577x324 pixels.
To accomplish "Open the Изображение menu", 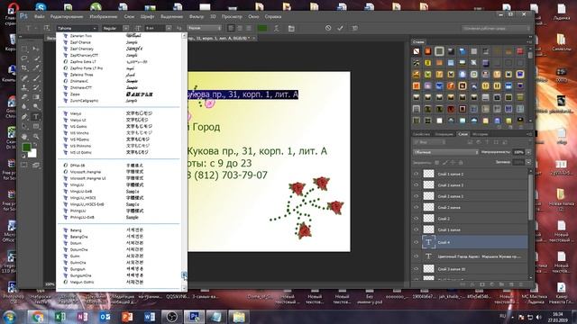I will click(x=104, y=16).
